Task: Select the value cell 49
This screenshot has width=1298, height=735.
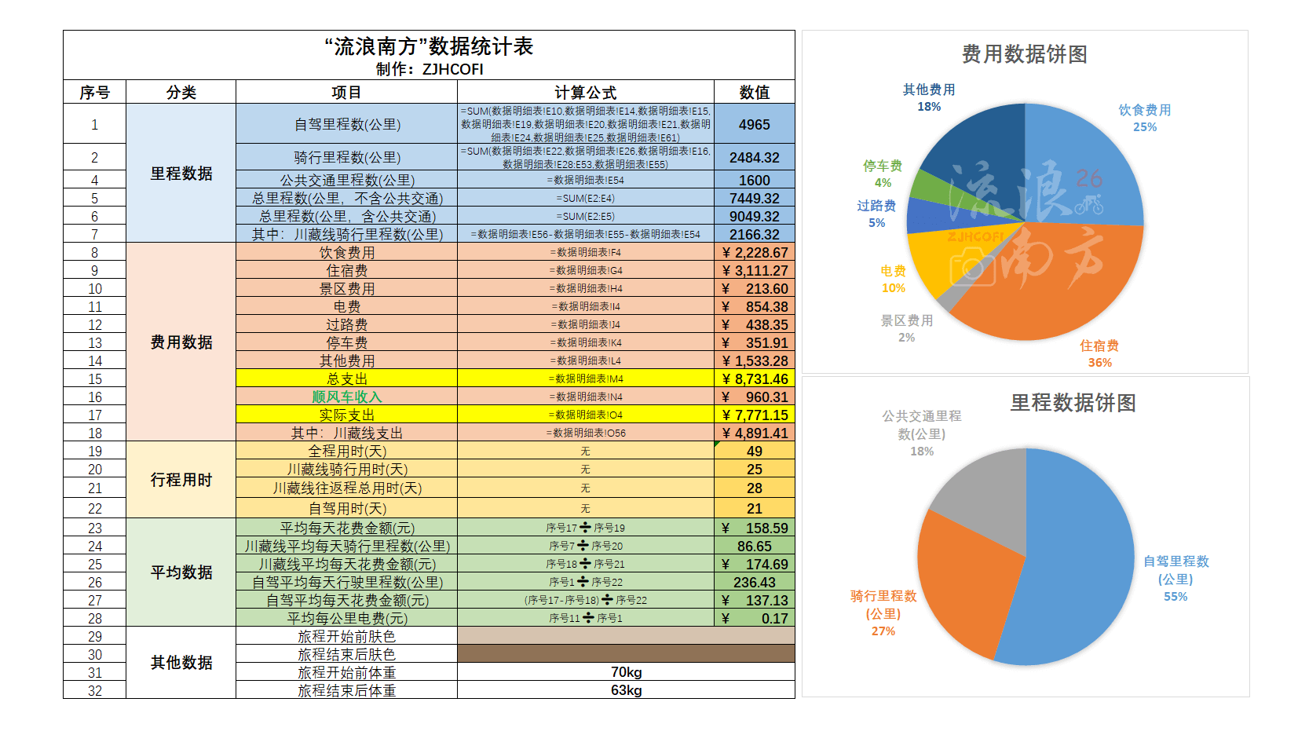Action: point(755,451)
